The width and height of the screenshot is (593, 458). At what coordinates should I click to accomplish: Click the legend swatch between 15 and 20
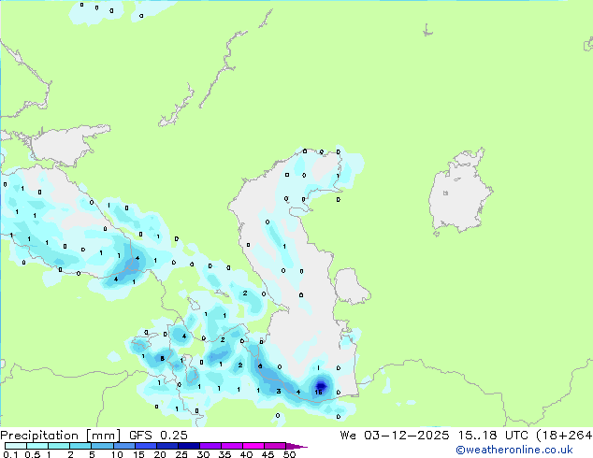(x=145, y=446)
